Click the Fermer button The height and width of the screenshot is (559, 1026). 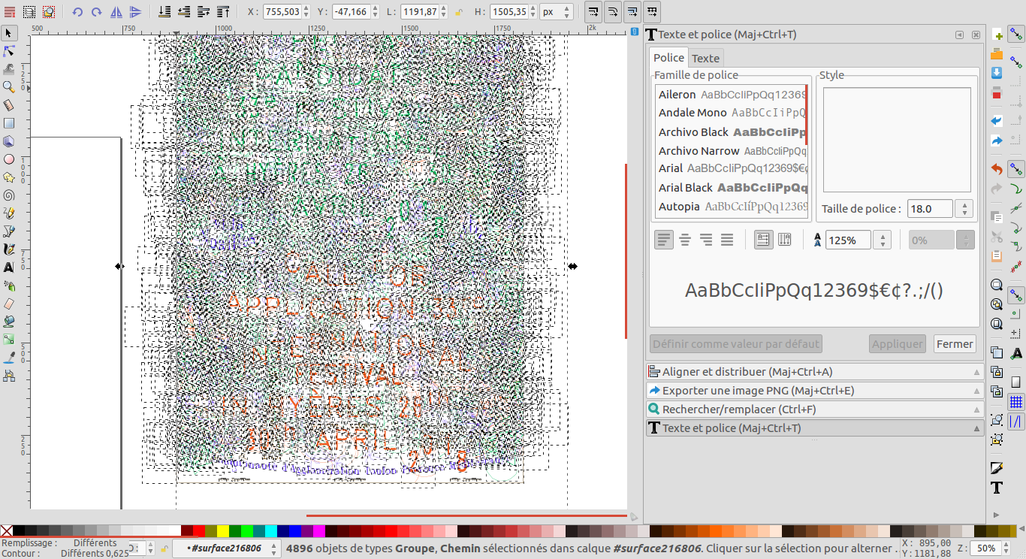955,344
